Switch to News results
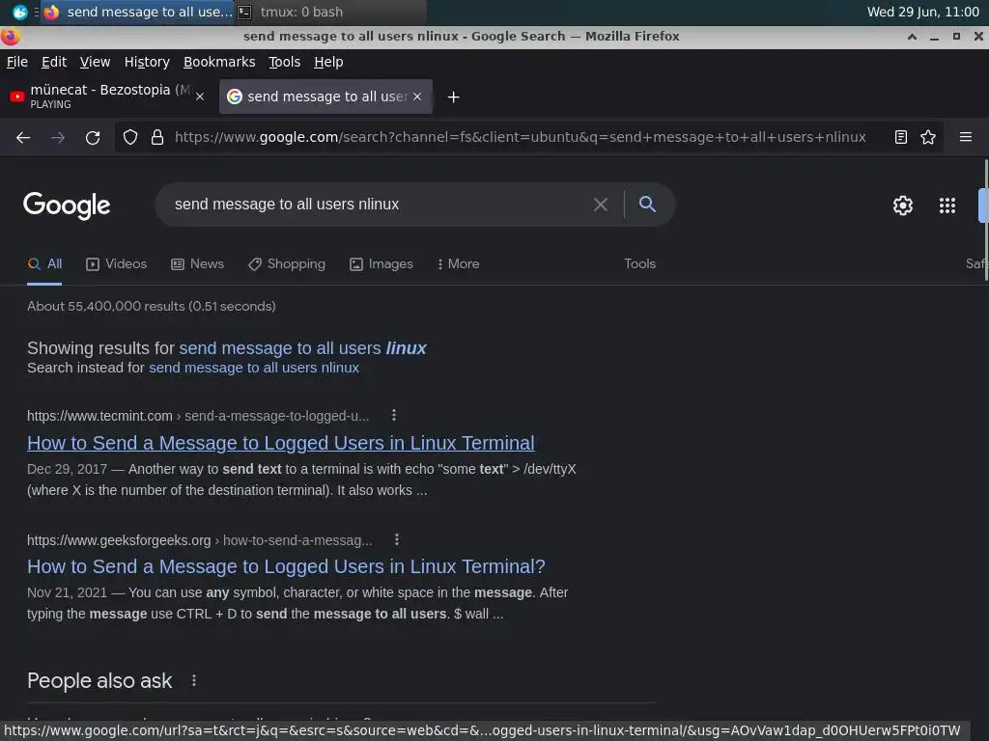This screenshot has width=989, height=741. click(x=197, y=264)
